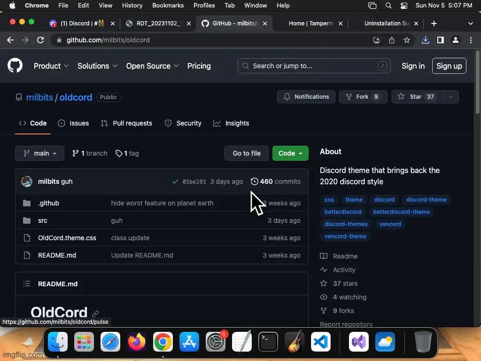View the 460 commits history
The width and height of the screenshot is (481, 361).
click(275, 181)
